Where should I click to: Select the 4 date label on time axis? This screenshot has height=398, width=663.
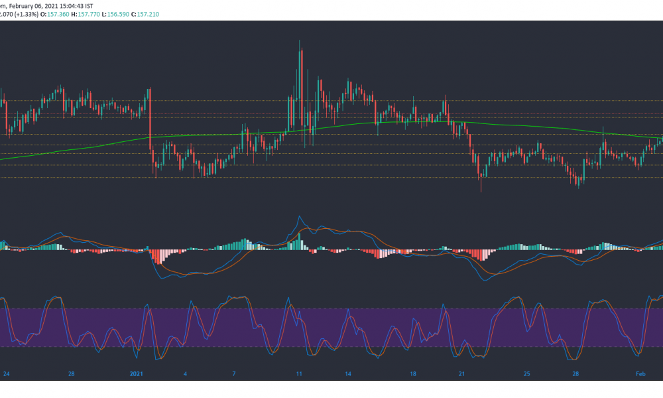click(185, 374)
